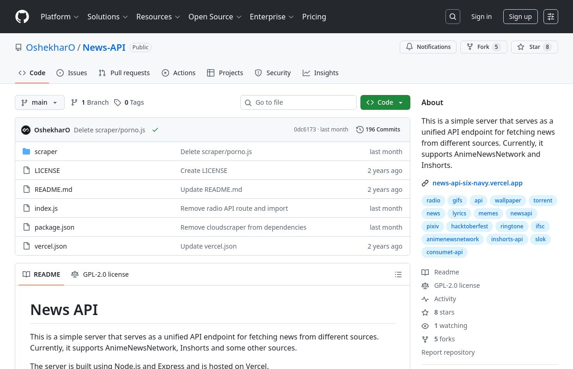This screenshot has width=573, height=369.
Task: Open the search bar icon
Action: [x=453, y=17]
